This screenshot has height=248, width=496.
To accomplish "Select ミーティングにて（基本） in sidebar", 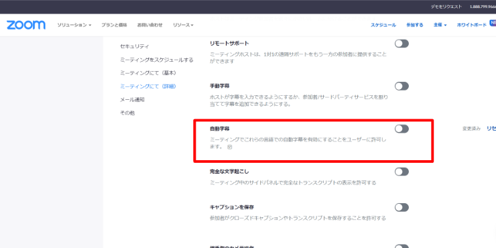I will pyautogui.click(x=148, y=73).
